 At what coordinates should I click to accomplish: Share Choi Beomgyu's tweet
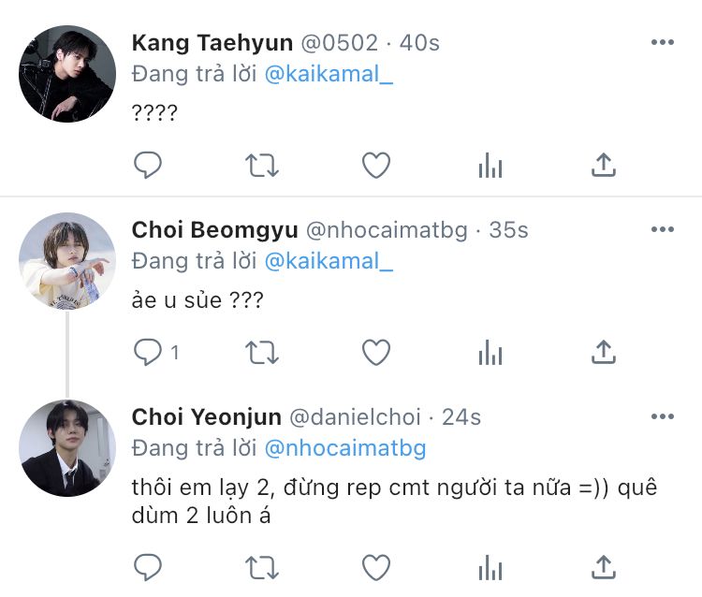tap(604, 352)
